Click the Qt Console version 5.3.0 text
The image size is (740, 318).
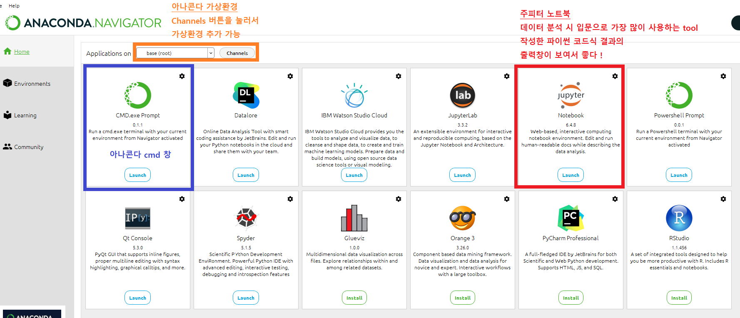click(138, 248)
